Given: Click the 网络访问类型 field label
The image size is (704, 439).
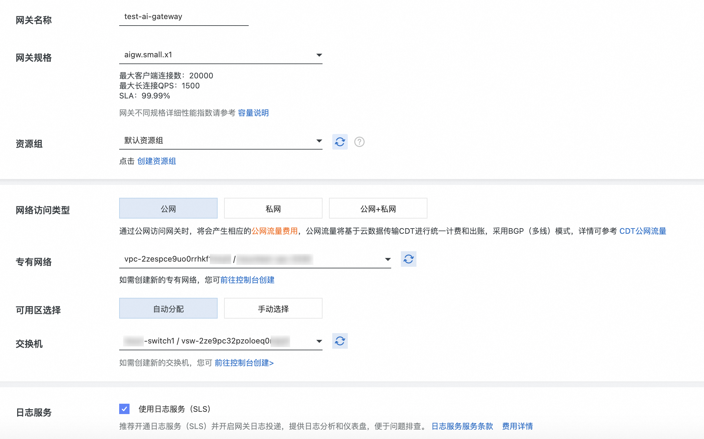Looking at the screenshot, I should click(43, 210).
